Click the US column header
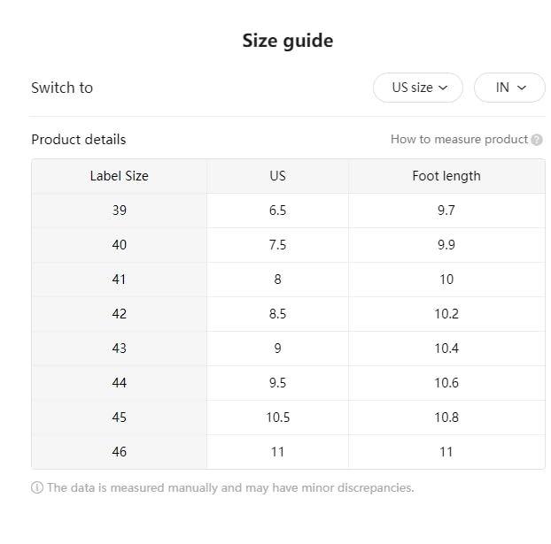 (277, 176)
